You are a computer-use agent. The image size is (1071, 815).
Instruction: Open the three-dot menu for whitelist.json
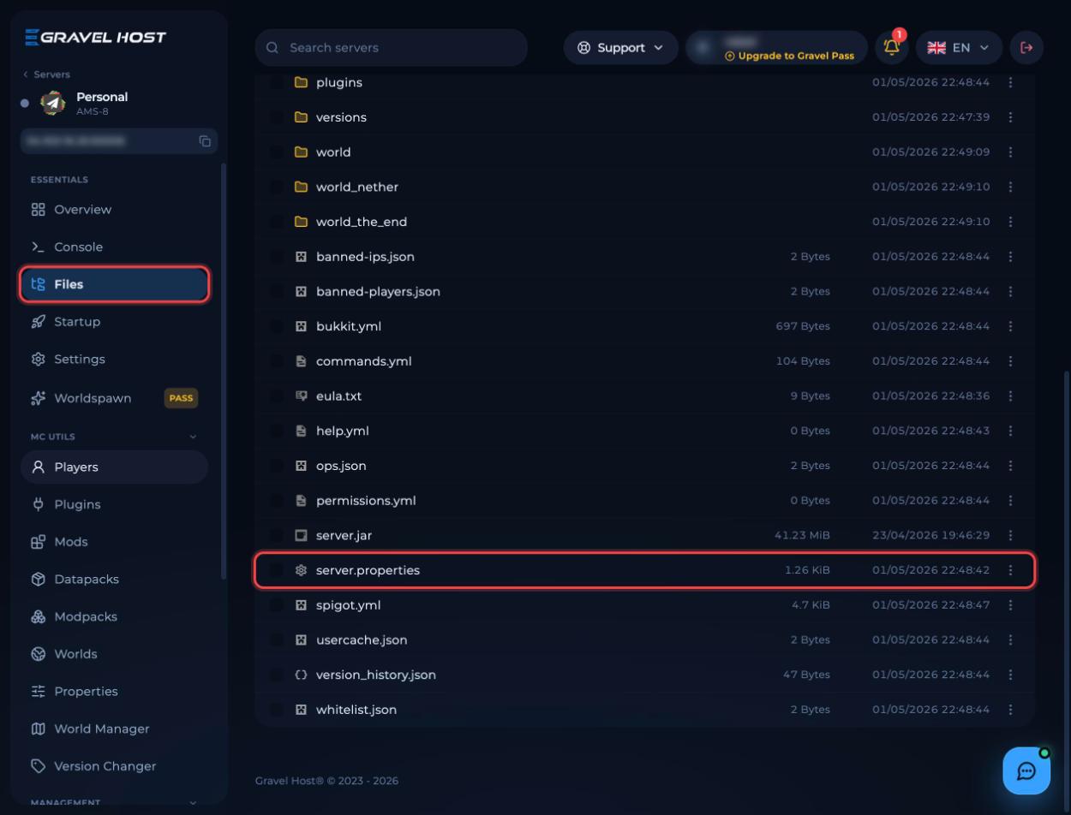(1010, 710)
